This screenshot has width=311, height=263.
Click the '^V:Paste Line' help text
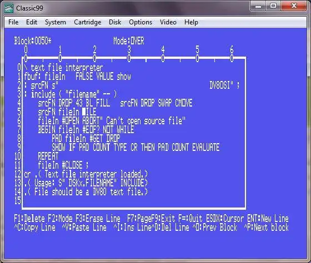click(x=84, y=227)
